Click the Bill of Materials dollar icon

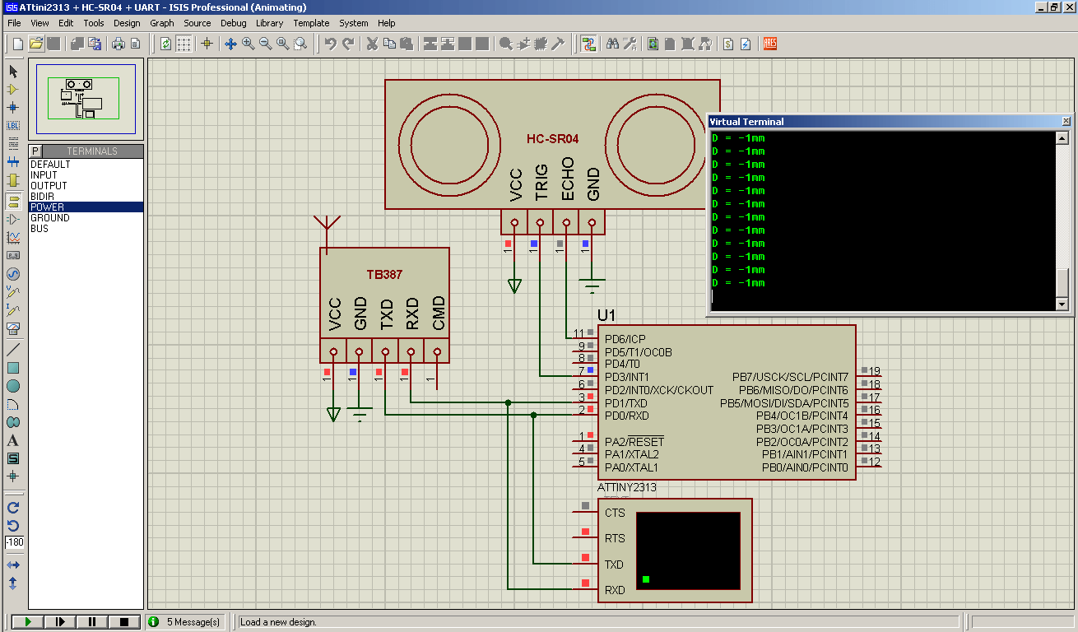tap(728, 44)
